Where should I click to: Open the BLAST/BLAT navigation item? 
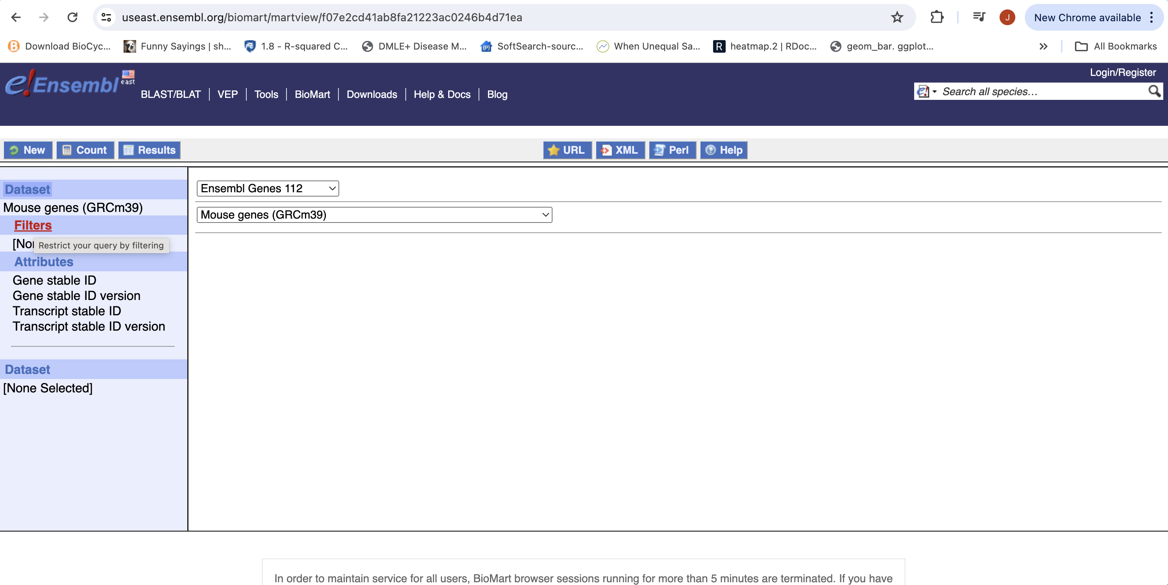click(170, 94)
